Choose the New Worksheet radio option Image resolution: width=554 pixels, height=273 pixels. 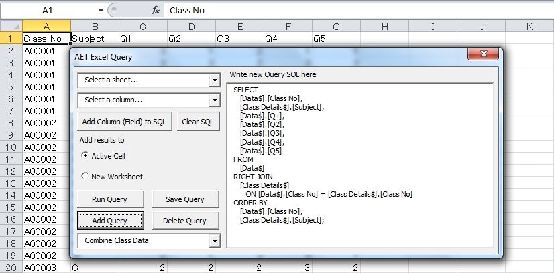[x=85, y=177]
